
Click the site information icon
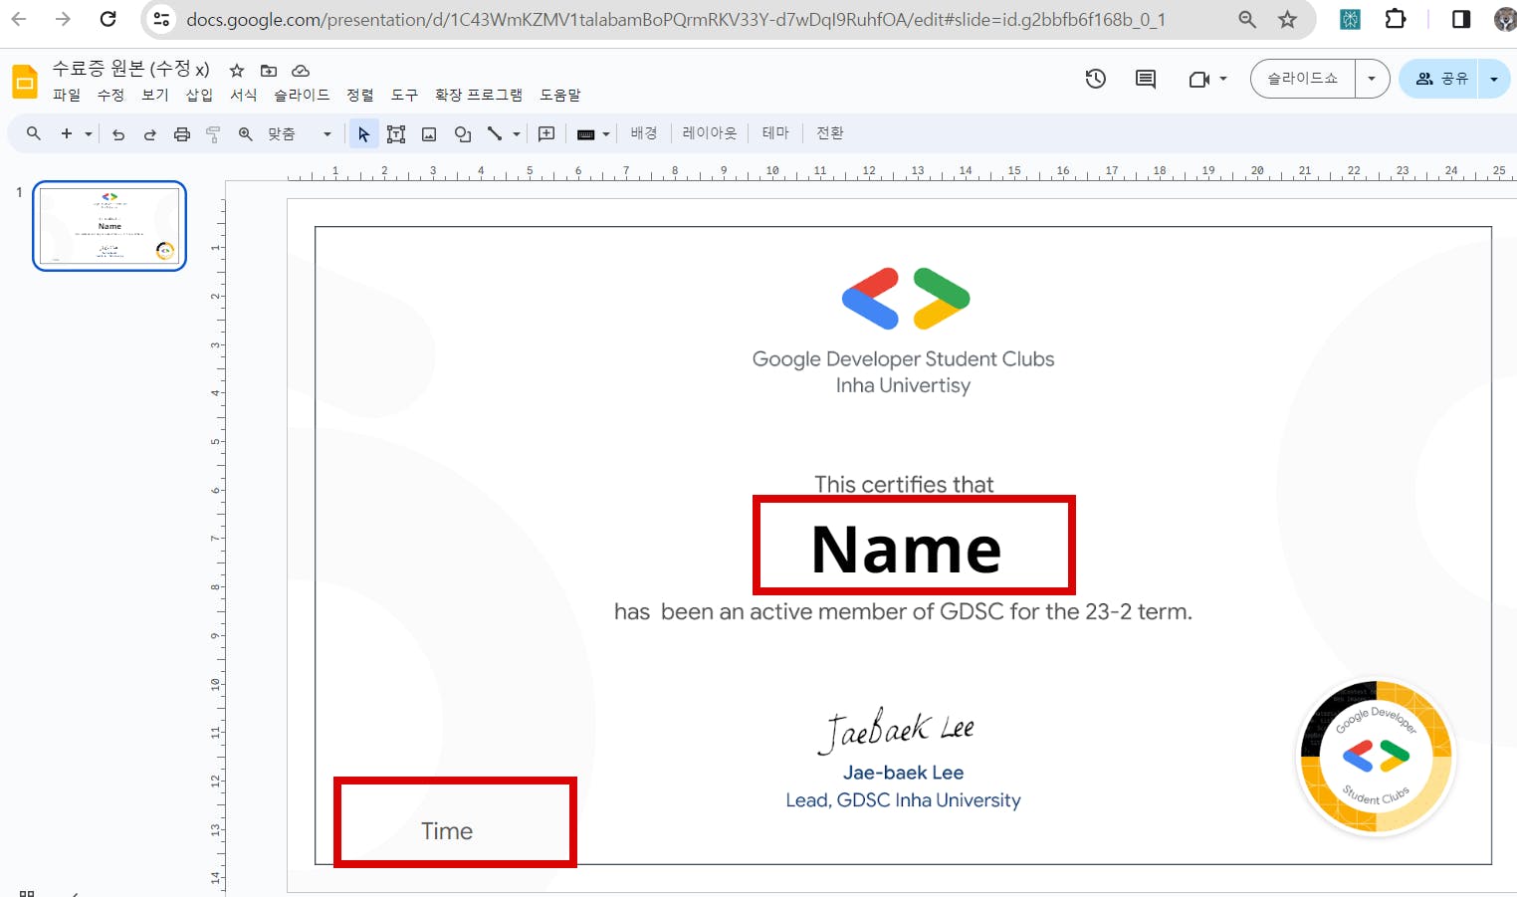pos(161,19)
